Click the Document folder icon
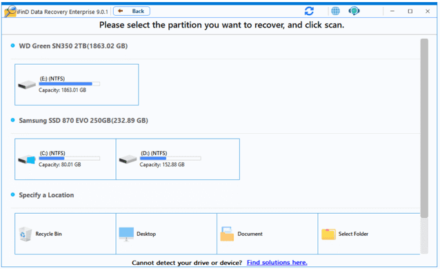Image resolution: width=440 pixels, height=269 pixels. 227,234
